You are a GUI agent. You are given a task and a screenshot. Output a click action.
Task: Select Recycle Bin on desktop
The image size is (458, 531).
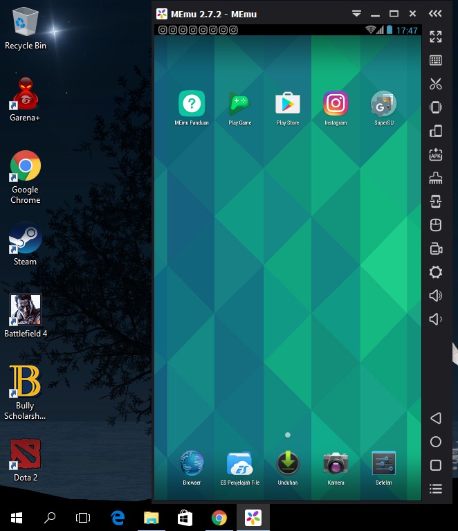26,29
